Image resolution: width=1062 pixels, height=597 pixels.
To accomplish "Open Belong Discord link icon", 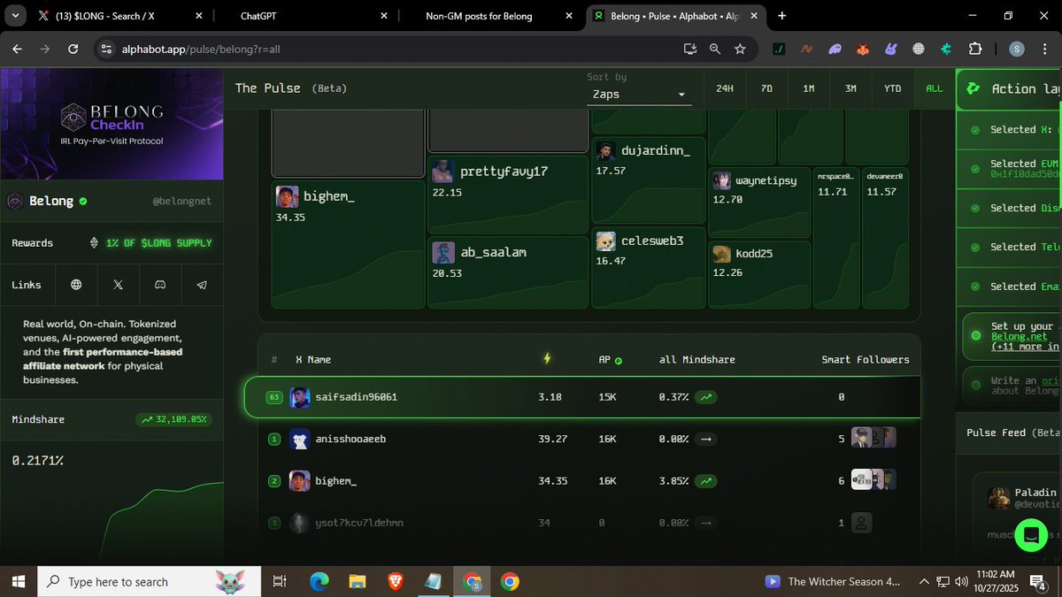I will (160, 285).
